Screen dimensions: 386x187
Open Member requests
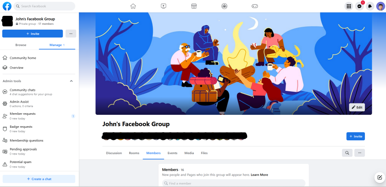pyautogui.click(x=39, y=116)
